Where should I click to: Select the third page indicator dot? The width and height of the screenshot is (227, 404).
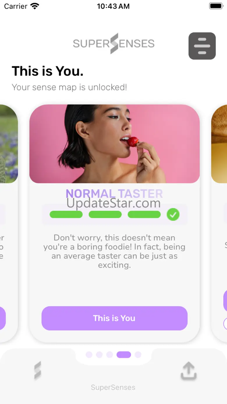109,354
